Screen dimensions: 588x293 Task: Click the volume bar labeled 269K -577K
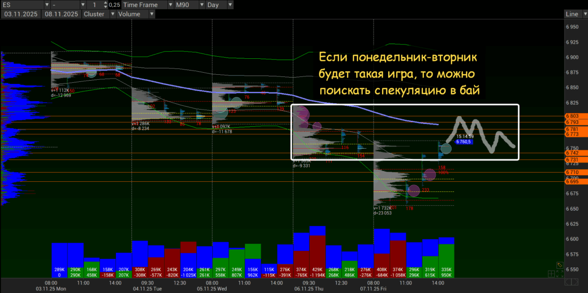coord(156,261)
